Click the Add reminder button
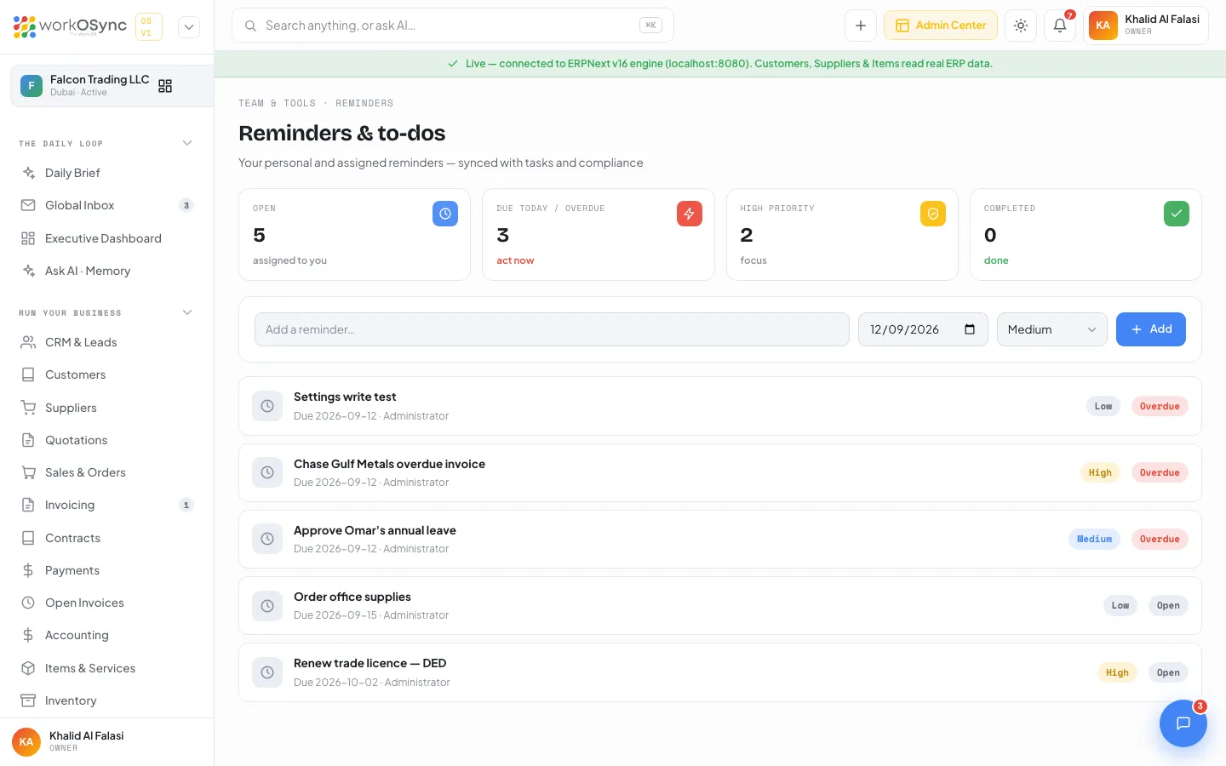 [x=1151, y=329]
